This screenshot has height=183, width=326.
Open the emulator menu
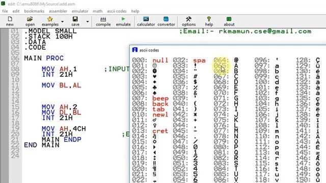[x=80, y=11]
